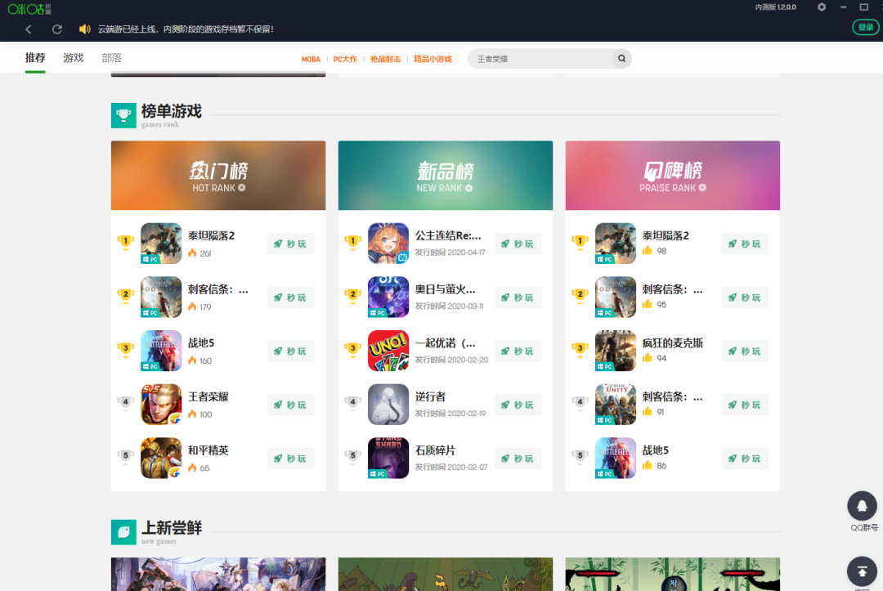The width and height of the screenshot is (883, 591).
Task: Switch to the 部落 tab
Action: 111,58
